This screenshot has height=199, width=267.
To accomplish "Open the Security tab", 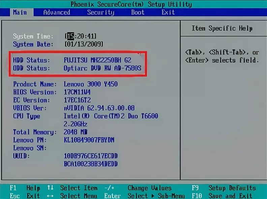I will click(101, 12).
